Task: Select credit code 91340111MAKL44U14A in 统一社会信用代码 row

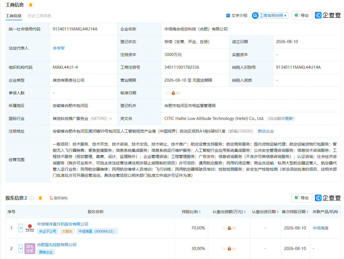Action: pyautogui.click(x=75, y=29)
